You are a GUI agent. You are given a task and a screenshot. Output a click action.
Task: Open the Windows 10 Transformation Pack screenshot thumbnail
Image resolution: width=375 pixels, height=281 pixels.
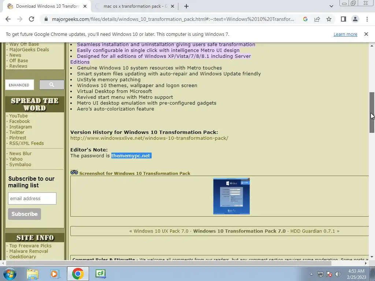point(231,196)
